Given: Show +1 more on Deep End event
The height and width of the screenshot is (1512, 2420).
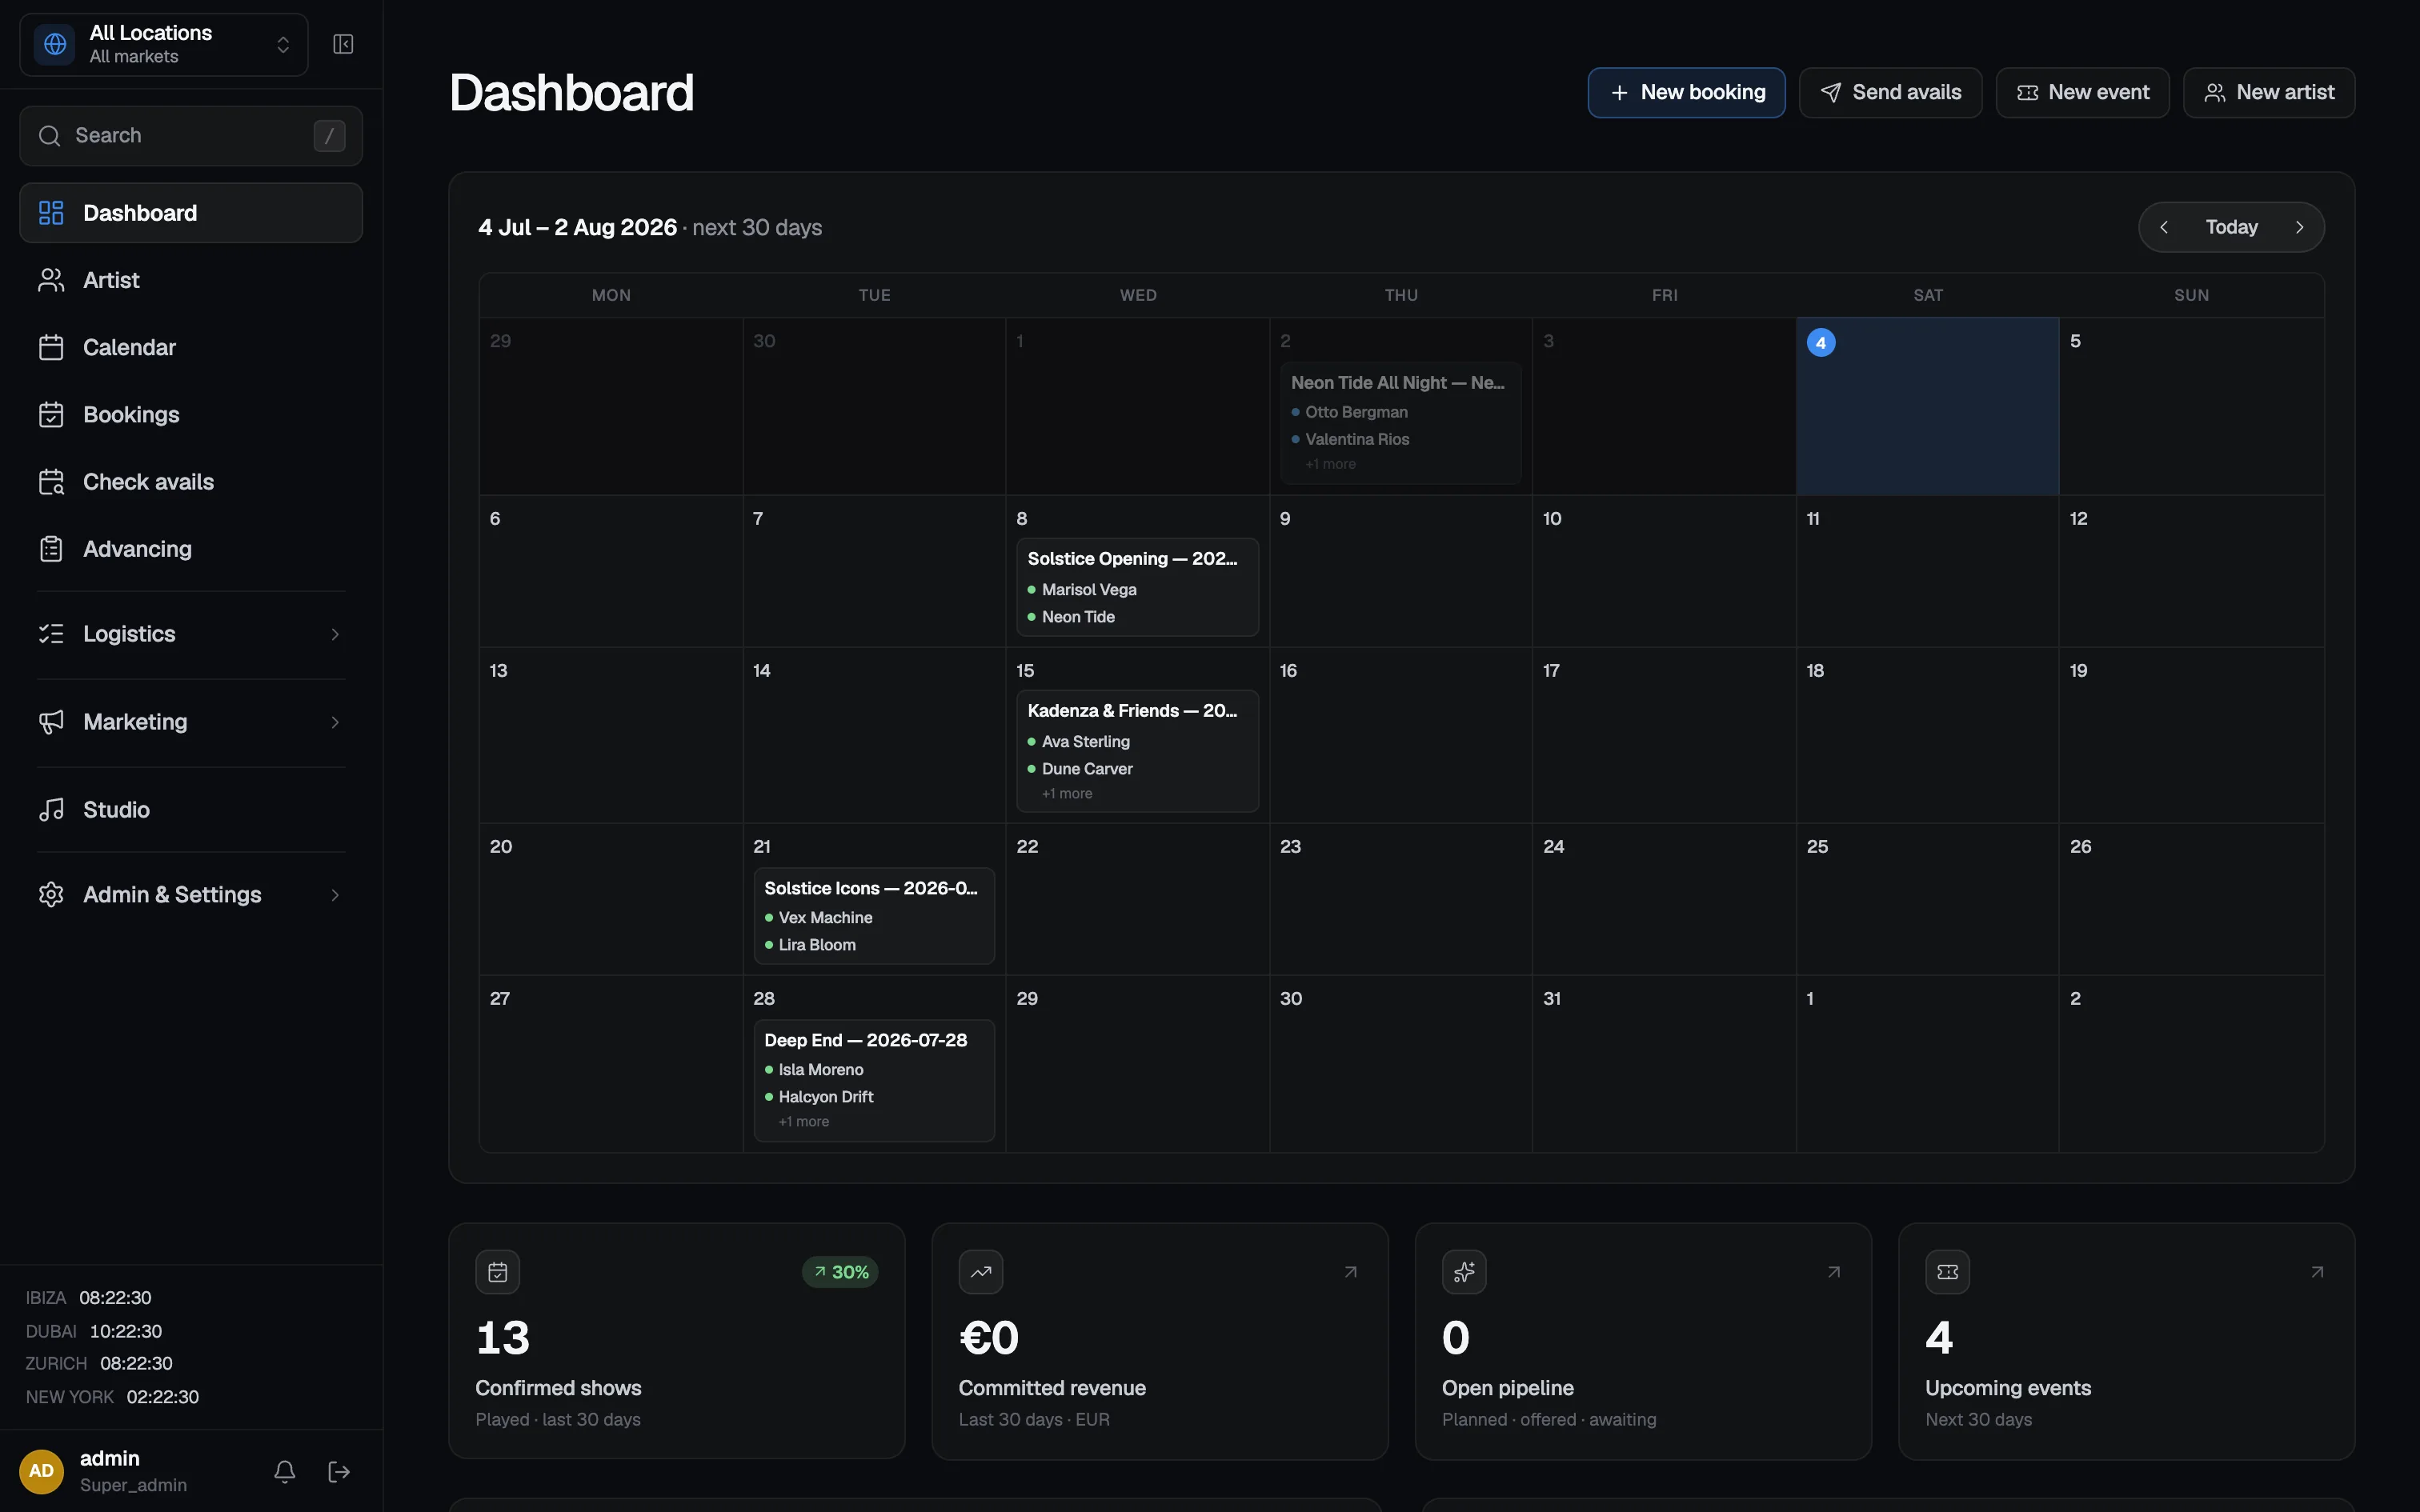Looking at the screenshot, I should (x=804, y=1121).
